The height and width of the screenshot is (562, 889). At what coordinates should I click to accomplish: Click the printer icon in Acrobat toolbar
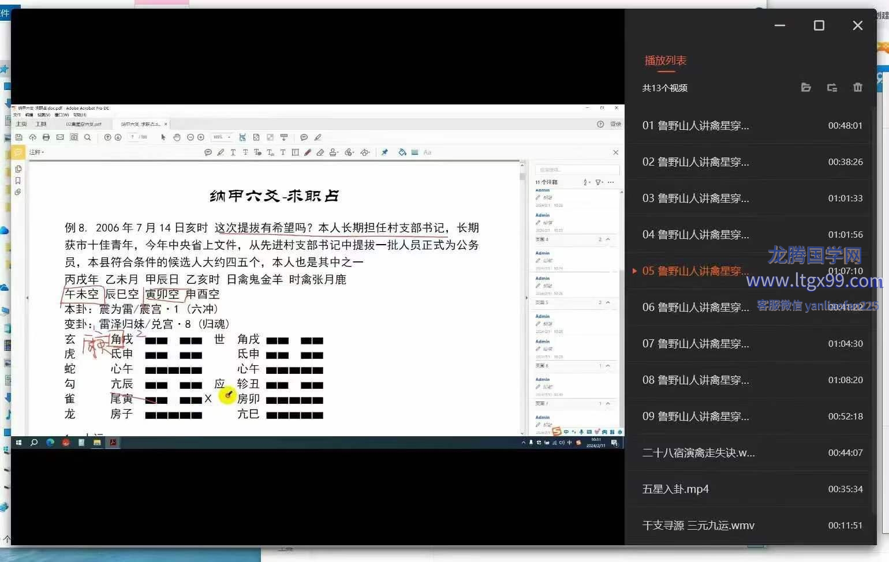coord(46,137)
